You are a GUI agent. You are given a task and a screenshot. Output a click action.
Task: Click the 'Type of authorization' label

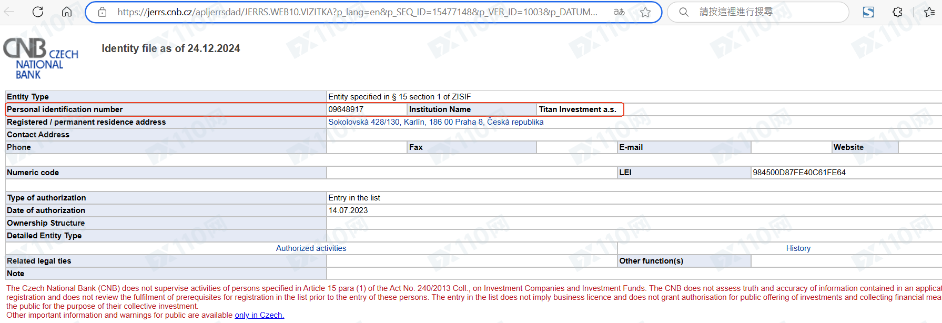tap(46, 198)
